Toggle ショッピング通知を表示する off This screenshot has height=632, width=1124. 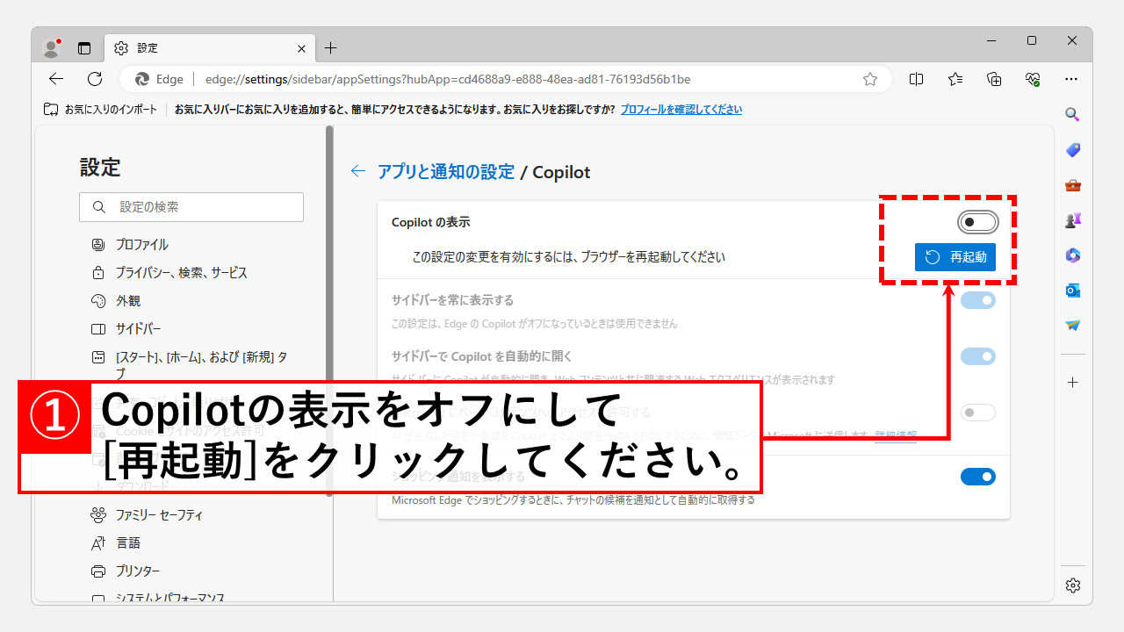(x=977, y=477)
